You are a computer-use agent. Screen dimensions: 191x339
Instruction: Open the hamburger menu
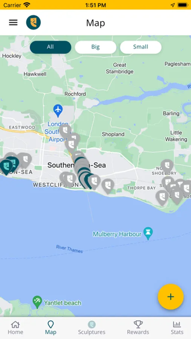pyautogui.click(x=13, y=23)
